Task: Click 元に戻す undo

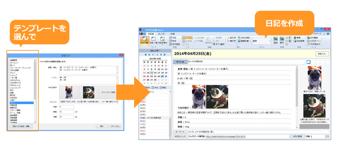Action: [x=199, y=38]
